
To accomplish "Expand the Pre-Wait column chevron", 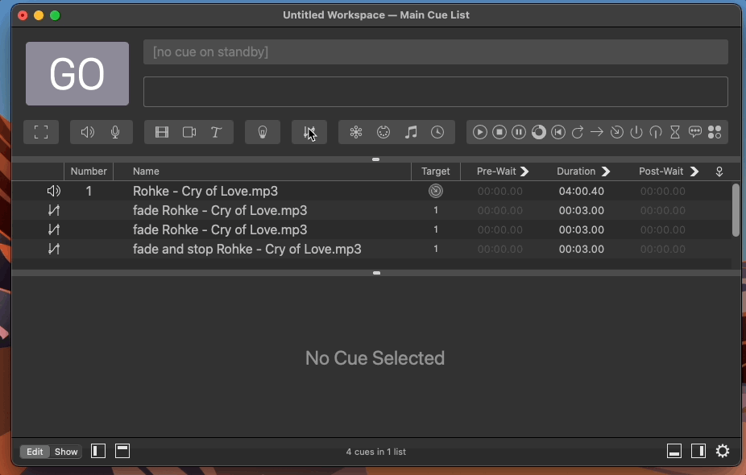I will point(524,171).
